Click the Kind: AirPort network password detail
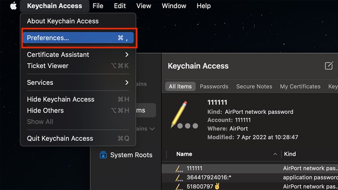This screenshot has width=338, height=190. tap(250, 112)
